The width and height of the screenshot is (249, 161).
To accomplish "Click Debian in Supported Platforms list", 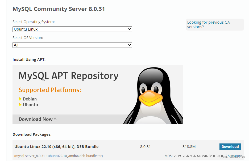I will tap(30, 99).
